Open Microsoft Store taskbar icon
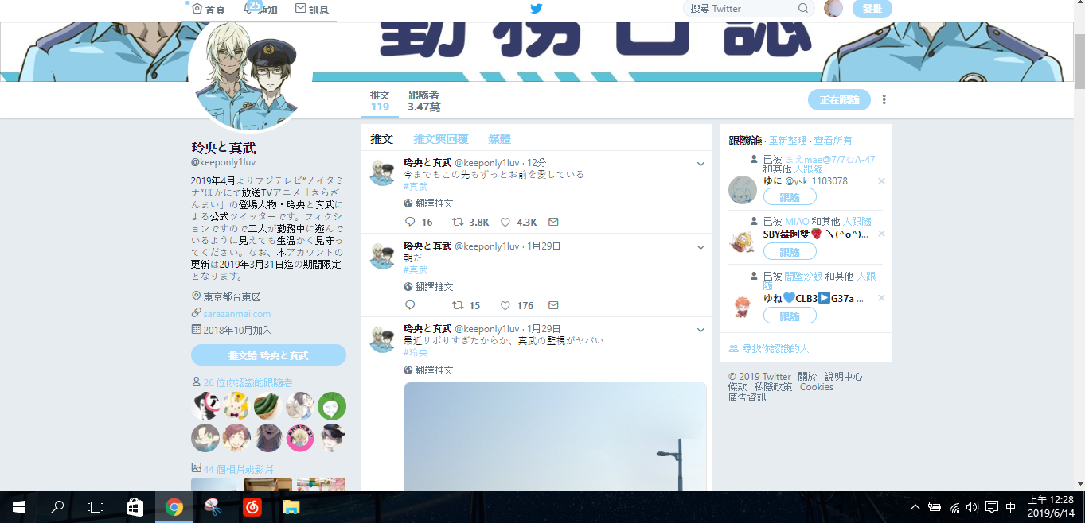1085x523 pixels. tap(135, 507)
